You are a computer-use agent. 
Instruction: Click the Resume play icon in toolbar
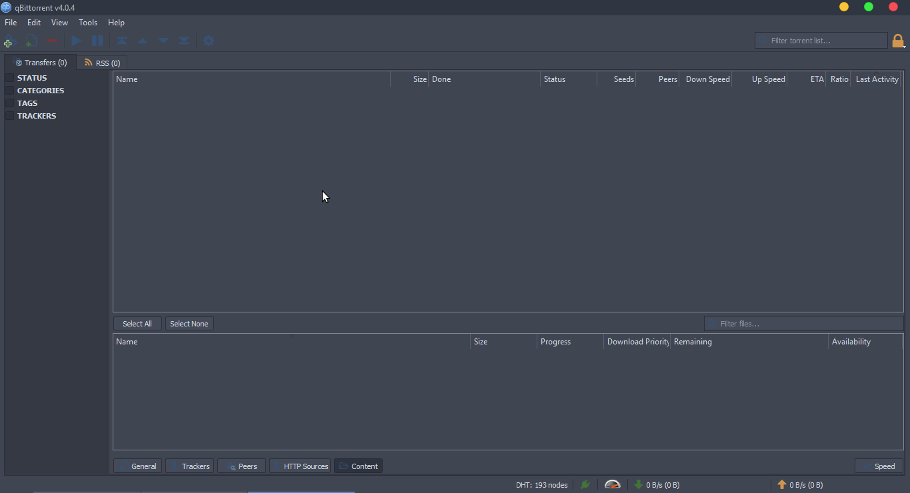pyautogui.click(x=77, y=41)
